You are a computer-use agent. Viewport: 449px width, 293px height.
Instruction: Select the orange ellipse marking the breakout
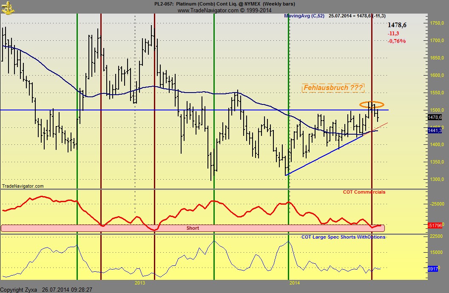click(372, 104)
